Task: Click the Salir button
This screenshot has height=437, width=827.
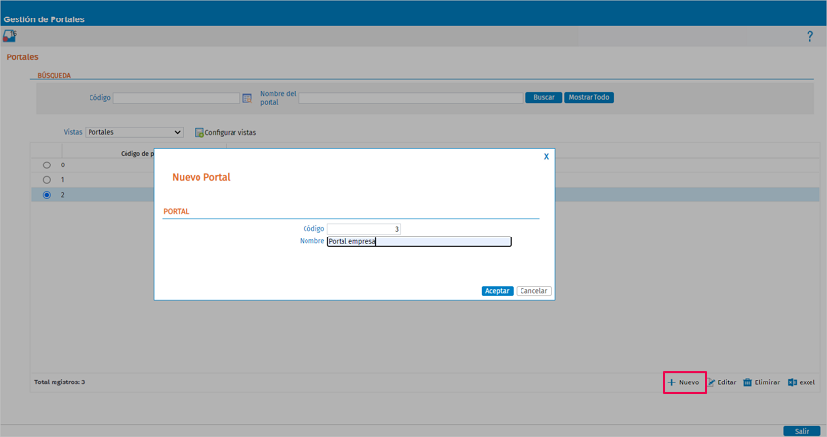Action: (x=802, y=431)
